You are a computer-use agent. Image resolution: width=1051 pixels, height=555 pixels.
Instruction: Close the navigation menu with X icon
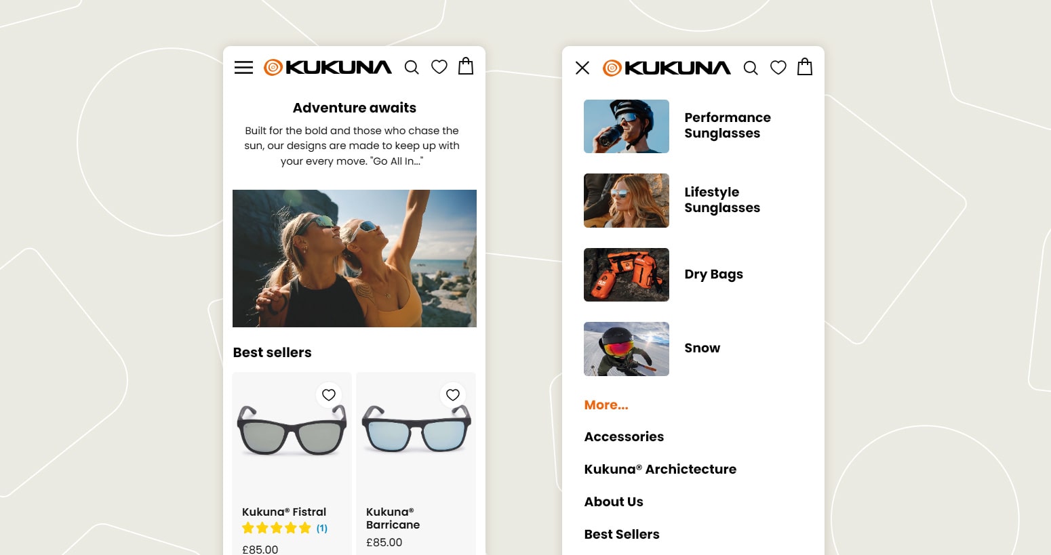point(582,68)
